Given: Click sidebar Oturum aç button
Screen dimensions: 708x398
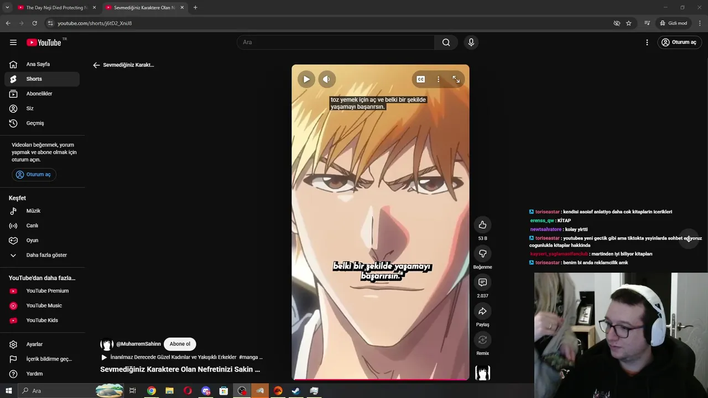Looking at the screenshot, I should tap(34, 174).
